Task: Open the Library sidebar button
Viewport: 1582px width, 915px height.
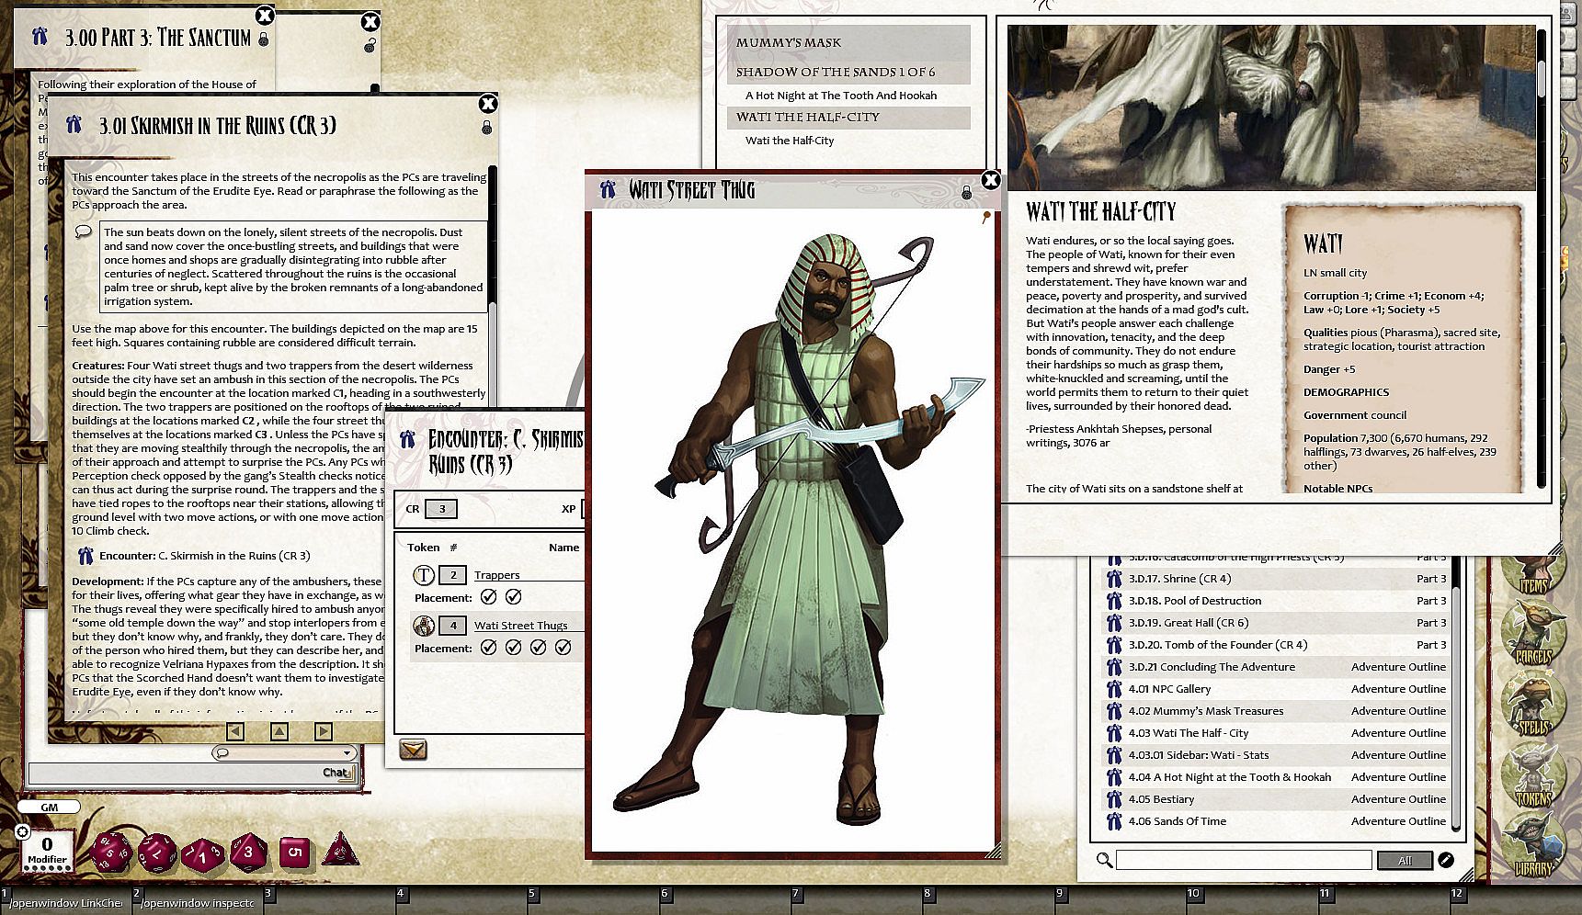Action: (1532, 847)
